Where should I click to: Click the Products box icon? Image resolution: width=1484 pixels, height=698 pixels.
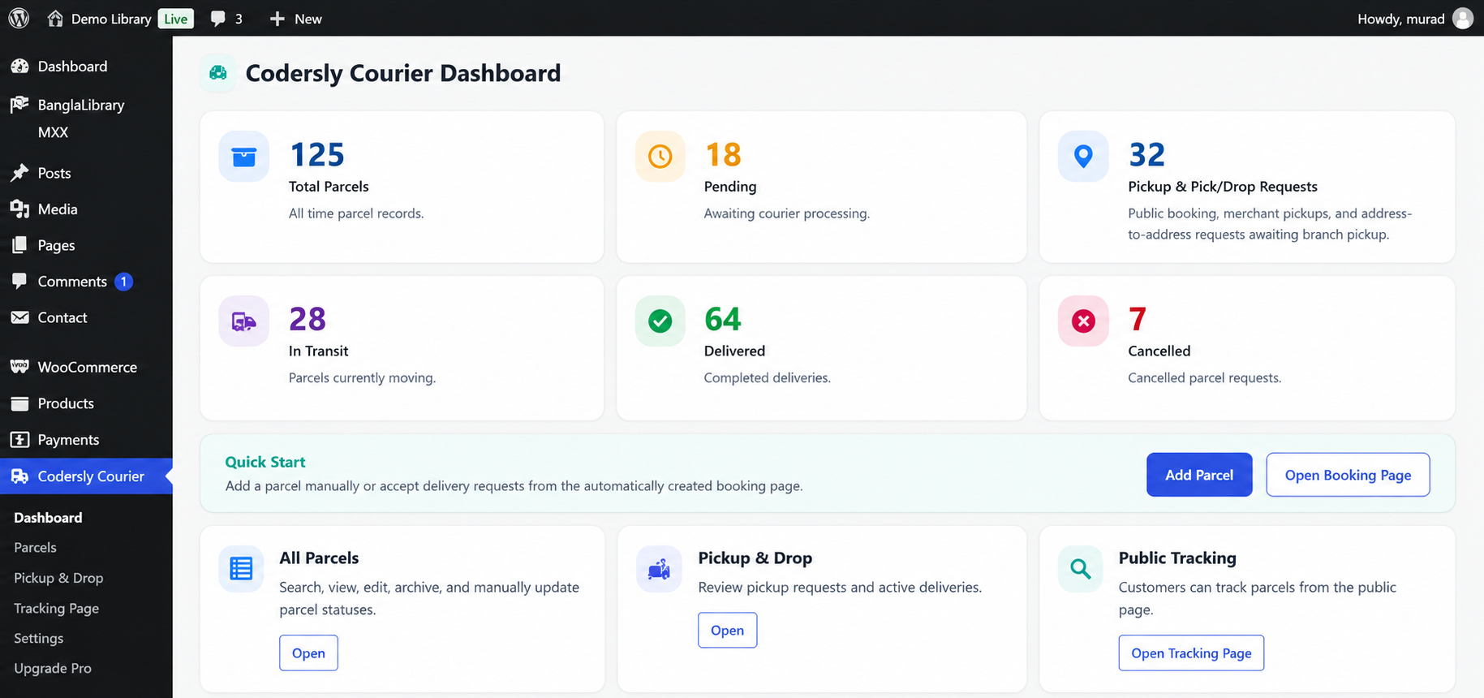coord(19,403)
